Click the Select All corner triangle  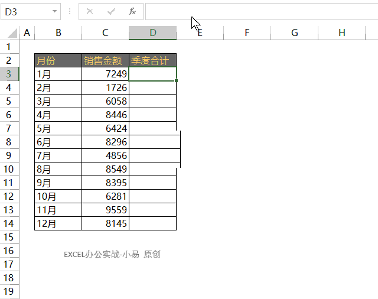pos(12,33)
